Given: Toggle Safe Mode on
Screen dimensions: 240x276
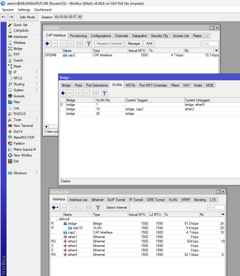Looking at the screenshot, I should pos(27,17).
